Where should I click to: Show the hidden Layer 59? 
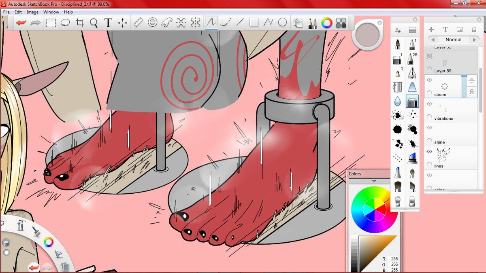coord(430,57)
